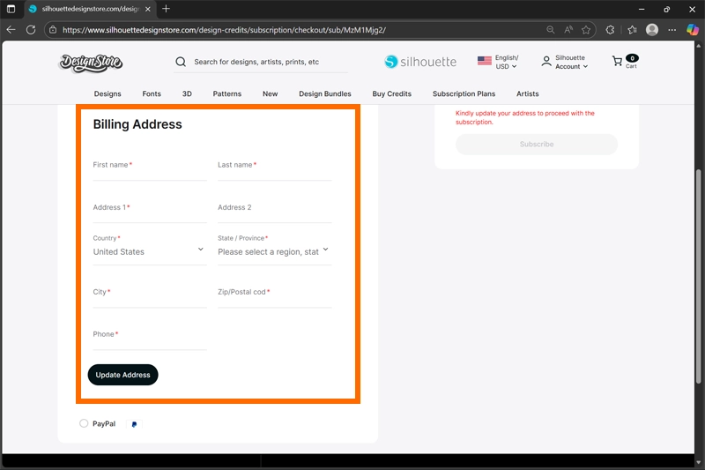Open the Copilot icon in the toolbar
The image size is (705, 470).
pos(692,29)
